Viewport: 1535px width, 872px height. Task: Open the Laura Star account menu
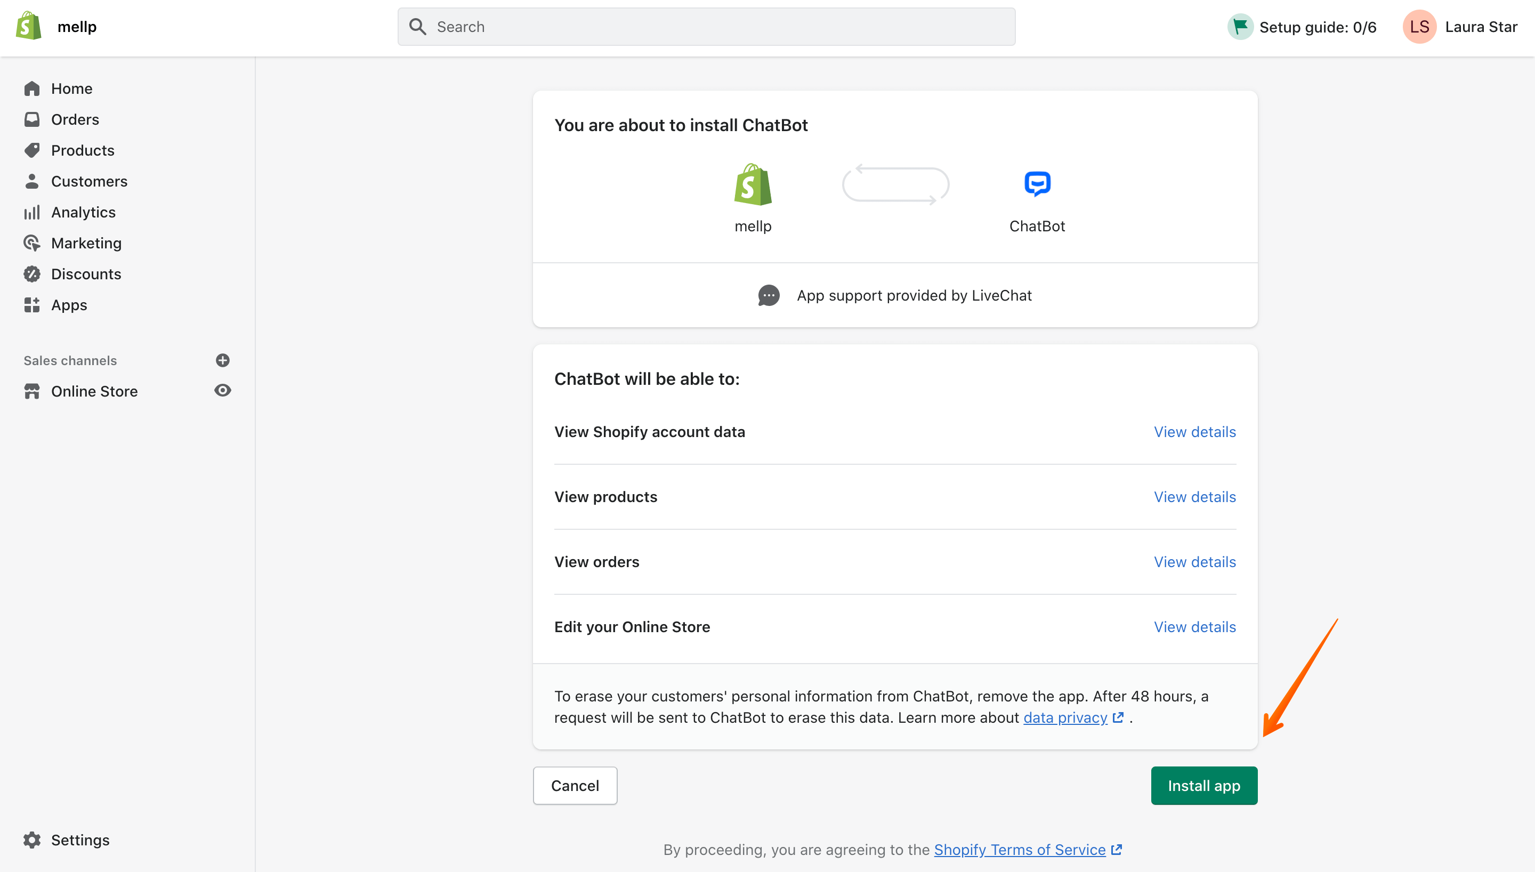[x=1459, y=26]
